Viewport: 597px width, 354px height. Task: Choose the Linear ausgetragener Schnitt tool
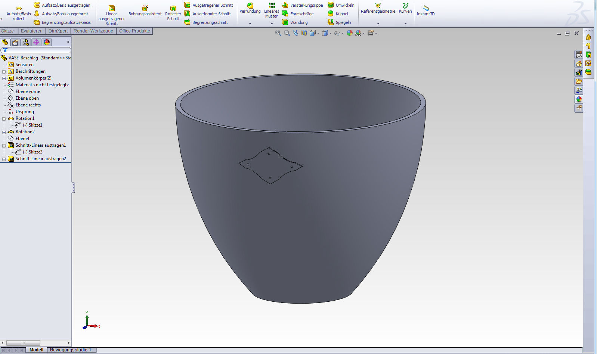(111, 15)
